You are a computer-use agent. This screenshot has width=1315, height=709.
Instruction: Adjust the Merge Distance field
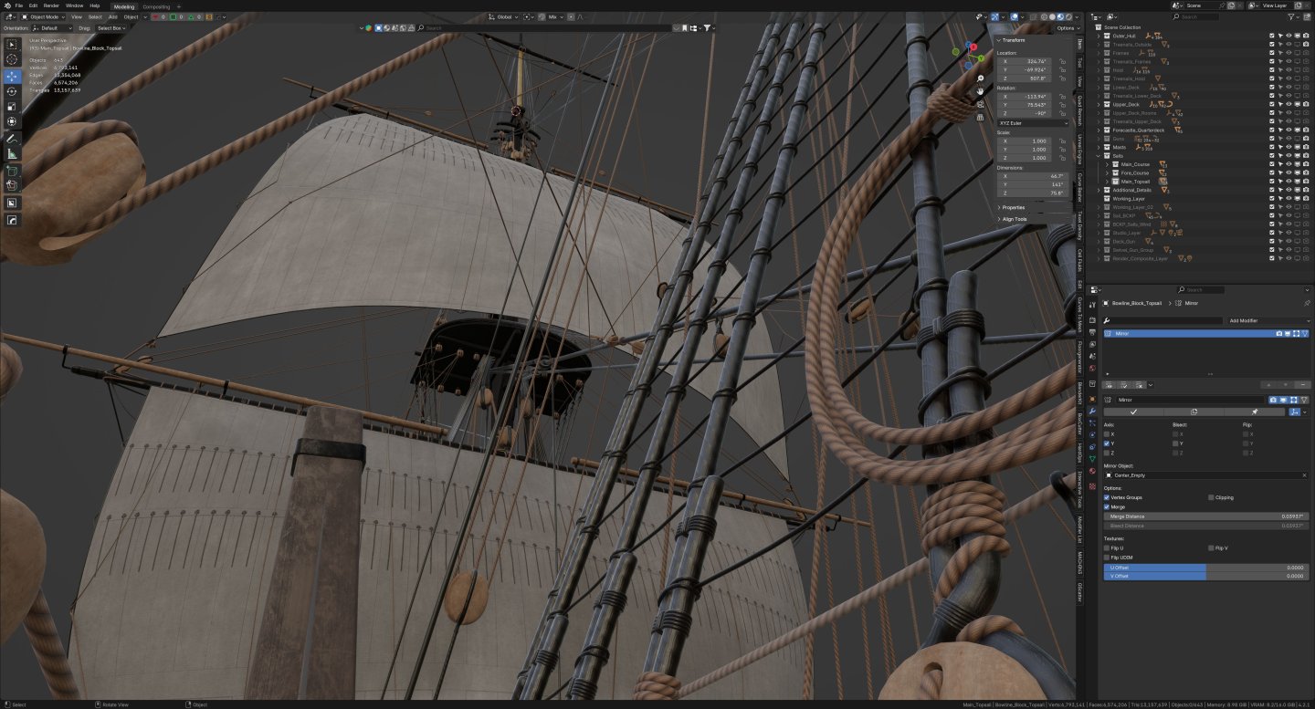1206,516
